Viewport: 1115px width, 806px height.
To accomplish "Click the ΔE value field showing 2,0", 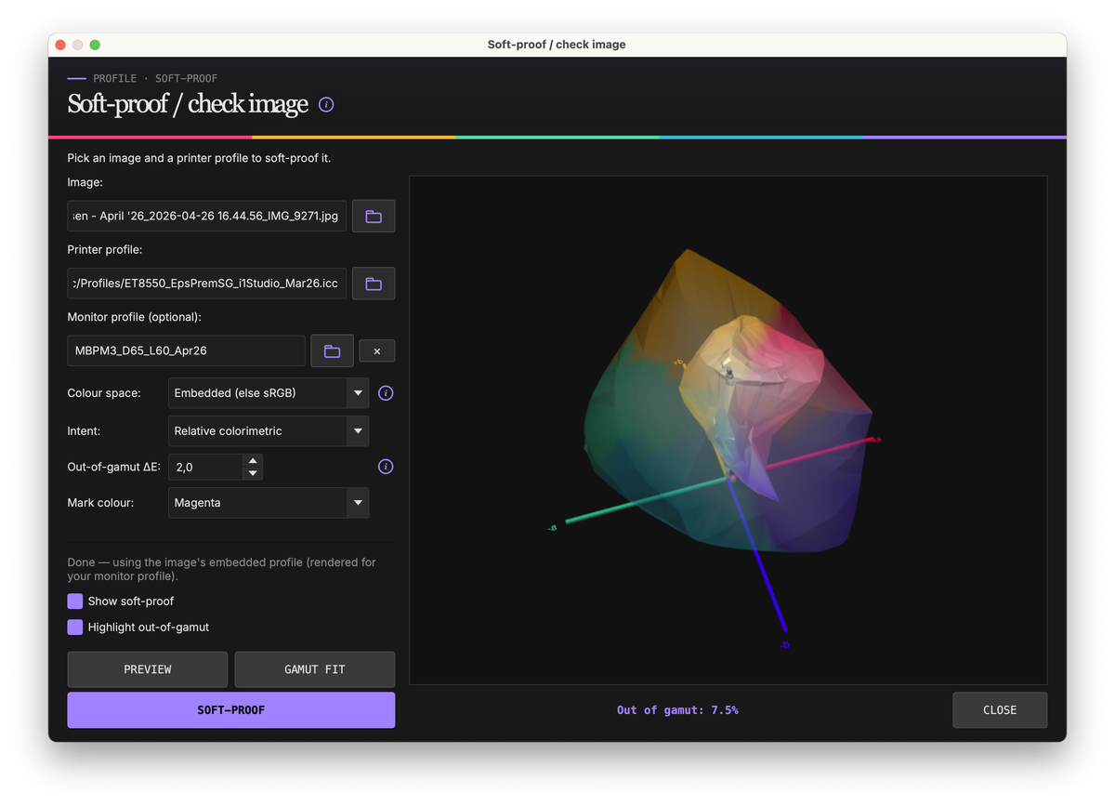I will (205, 467).
